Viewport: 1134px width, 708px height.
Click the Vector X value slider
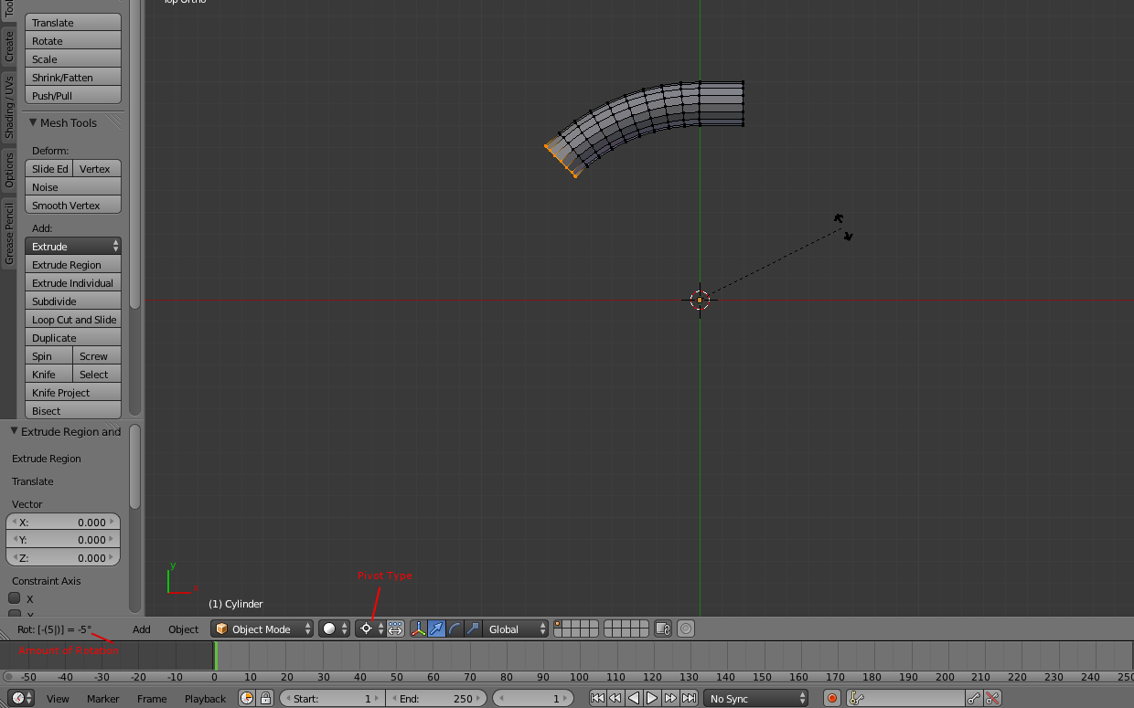63,522
